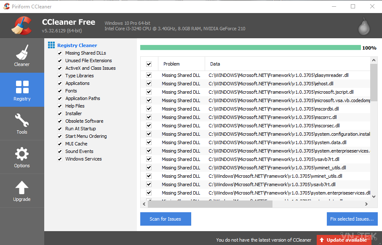
Task: Toggle Run At Startup checkbox
Action: [x=60, y=129]
